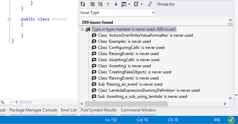Open dropdown arrow next to export icon
This screenshot has width=238, height=124.
141,4
